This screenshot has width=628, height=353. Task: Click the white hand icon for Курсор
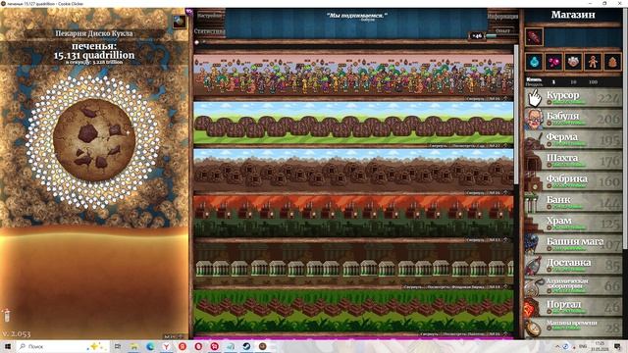534,98
